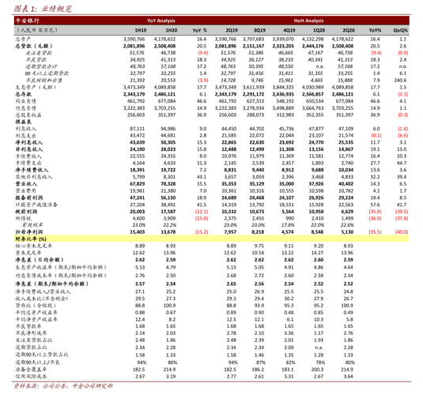Select the 4Q19 total assets value '3,939,070'

(283, 39)
